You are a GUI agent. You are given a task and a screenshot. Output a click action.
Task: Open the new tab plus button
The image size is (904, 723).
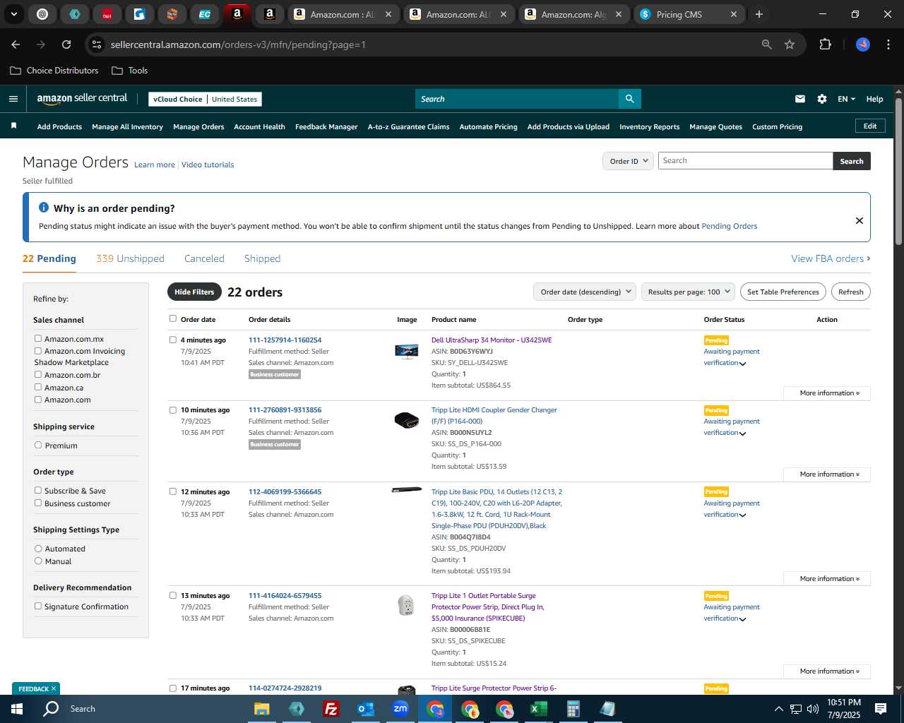click(x=759, y=14)
